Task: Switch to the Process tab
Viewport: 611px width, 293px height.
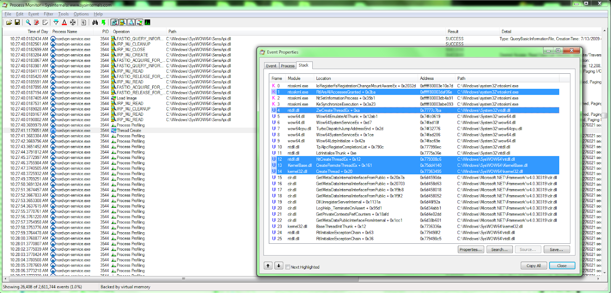Action: pyautogui.click(x=288, y=66)
